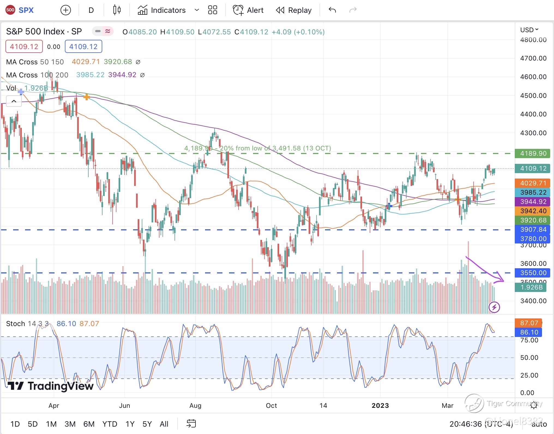Click the add symbol plus icon
Image resolution: width=554 pixels, height=434 pixels.
[x=65, y=10]
